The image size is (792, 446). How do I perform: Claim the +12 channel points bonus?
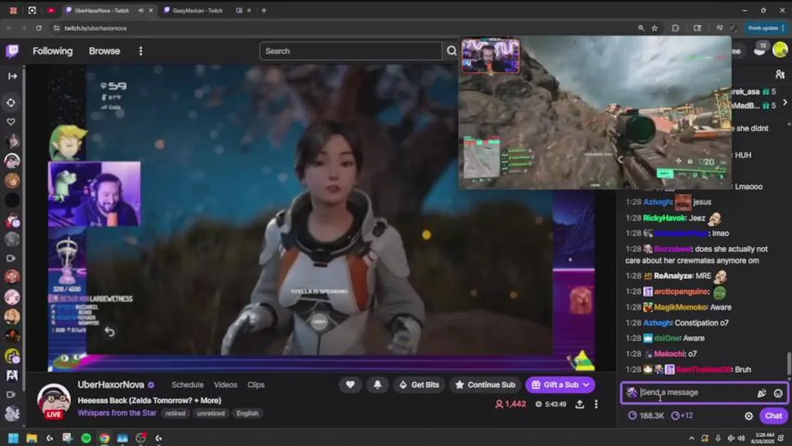682,416
